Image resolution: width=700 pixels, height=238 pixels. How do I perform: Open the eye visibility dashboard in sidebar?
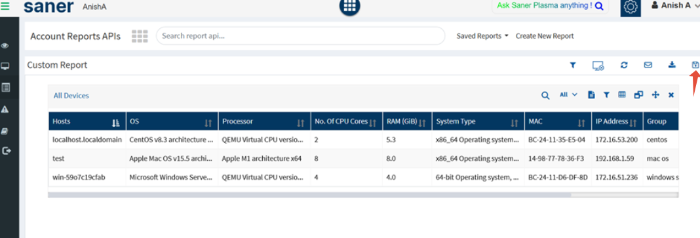[5, 45]
